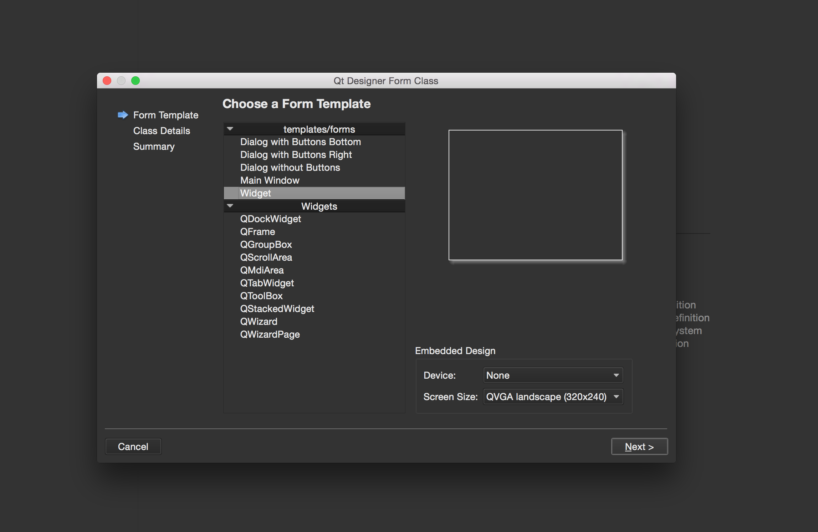Image resolution: width=818 pixels, height=532 pixels.
Task: Select Dialog without Buttons template
Action: pyautogui.click(x=290, y=168)
